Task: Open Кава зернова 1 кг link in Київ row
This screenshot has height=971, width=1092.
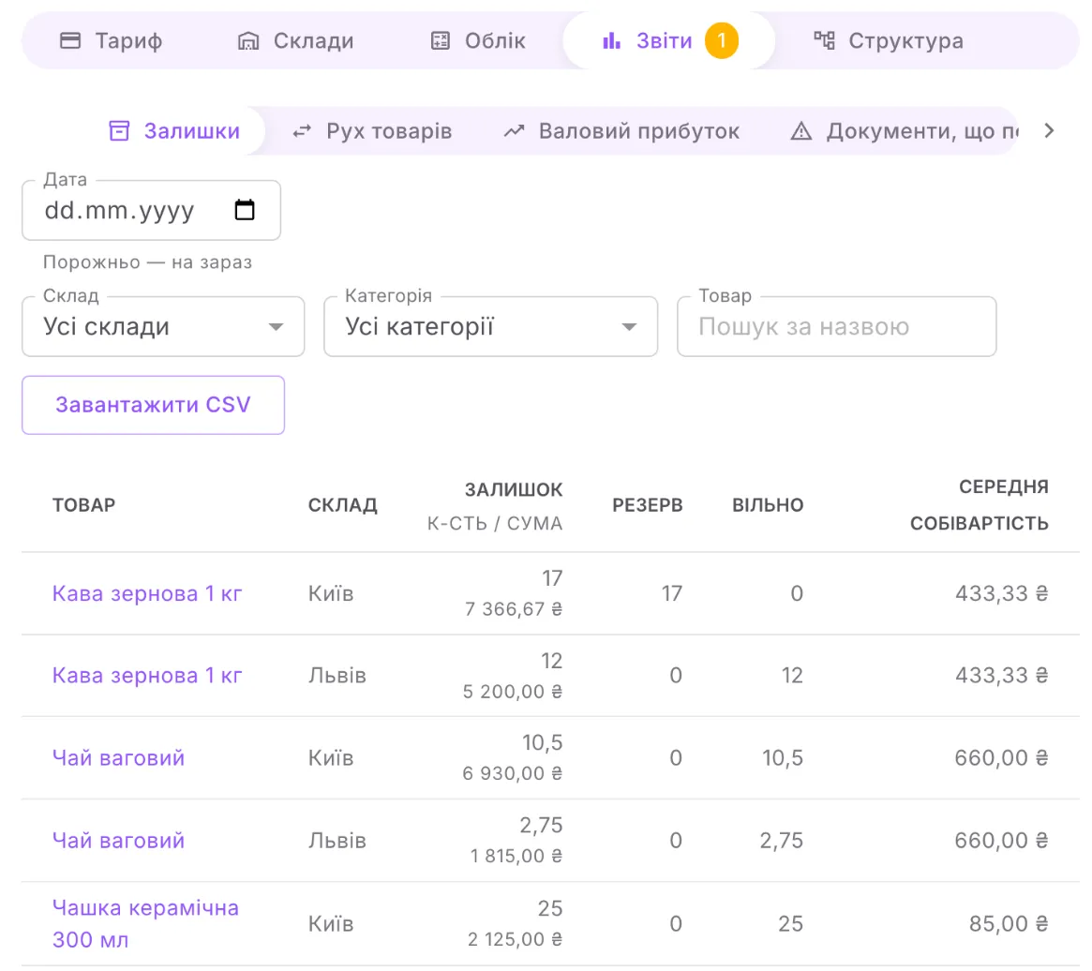Action: pos(147,593)
